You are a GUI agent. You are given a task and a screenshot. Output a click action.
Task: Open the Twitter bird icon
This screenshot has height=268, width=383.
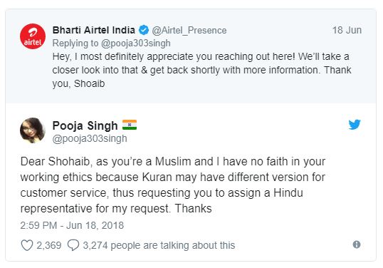point(355,125)
